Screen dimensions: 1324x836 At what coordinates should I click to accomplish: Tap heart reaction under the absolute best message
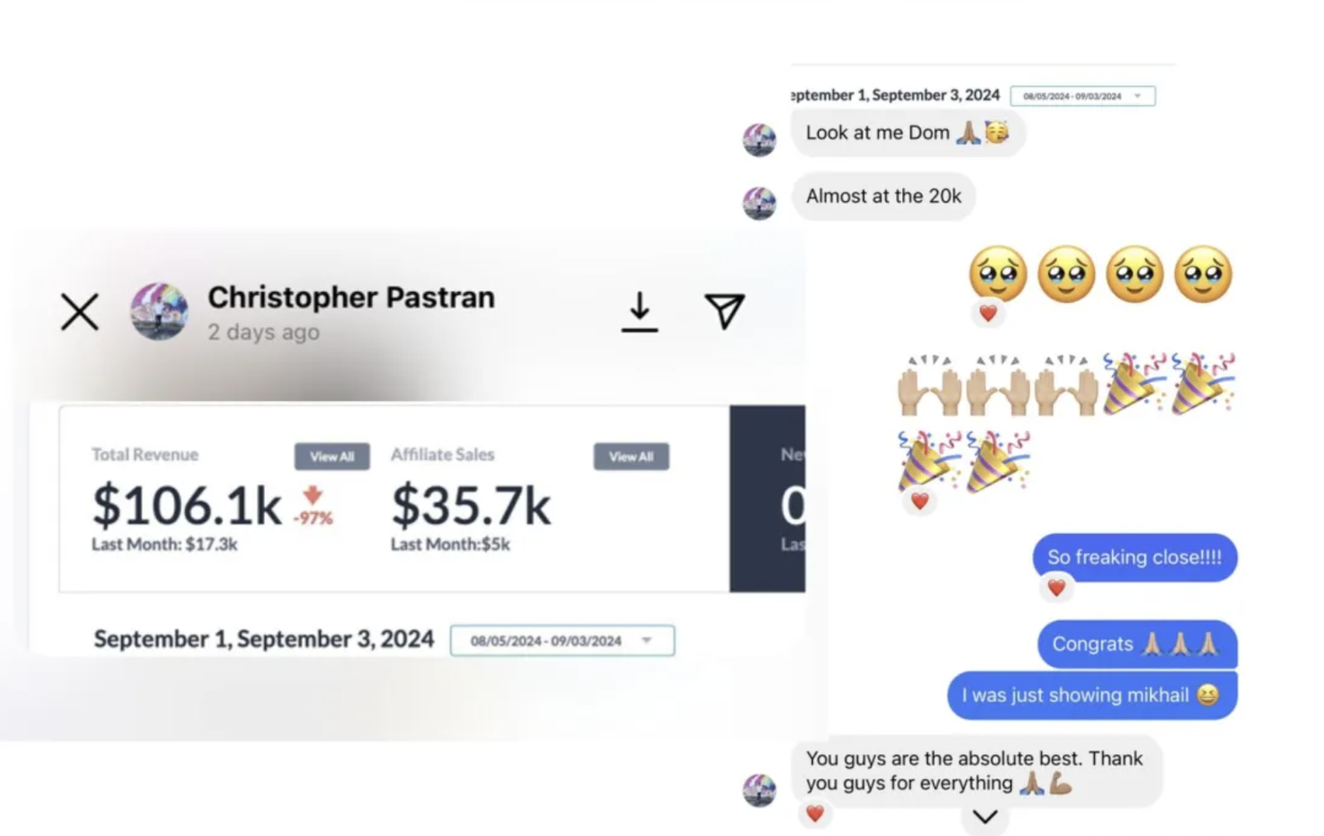(815, 813)
